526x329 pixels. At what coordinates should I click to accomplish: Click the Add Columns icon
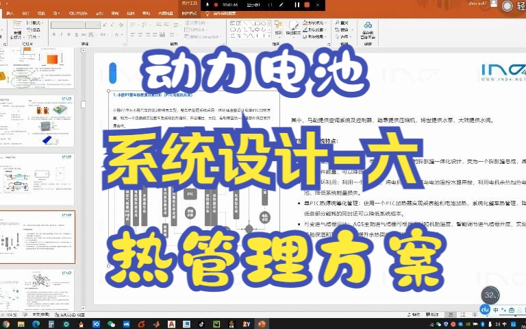[x=173, y=34]
